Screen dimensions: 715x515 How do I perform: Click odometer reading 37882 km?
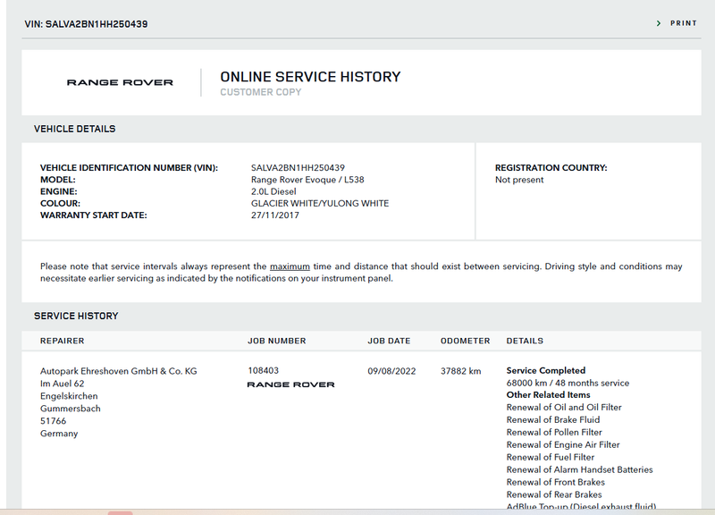[x=460, y=371]
